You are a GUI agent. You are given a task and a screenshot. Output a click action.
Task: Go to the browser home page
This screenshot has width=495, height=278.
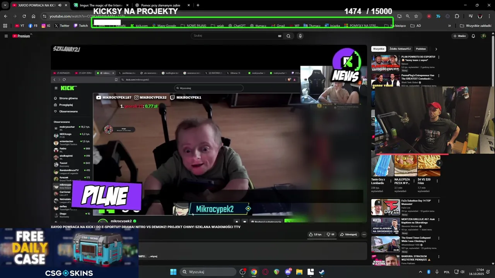pyautogui.click(x=33, y=16)
